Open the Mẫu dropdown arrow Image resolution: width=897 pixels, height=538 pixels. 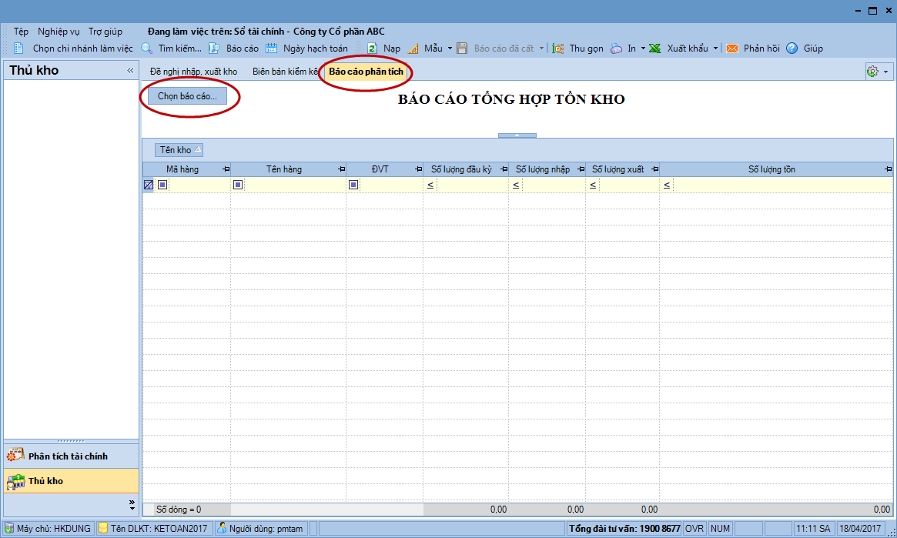(x=450, y=48)
